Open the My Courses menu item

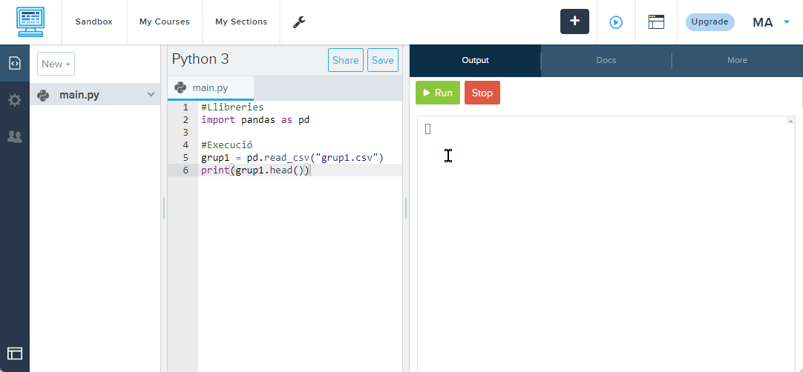click(x=165, y=22)
